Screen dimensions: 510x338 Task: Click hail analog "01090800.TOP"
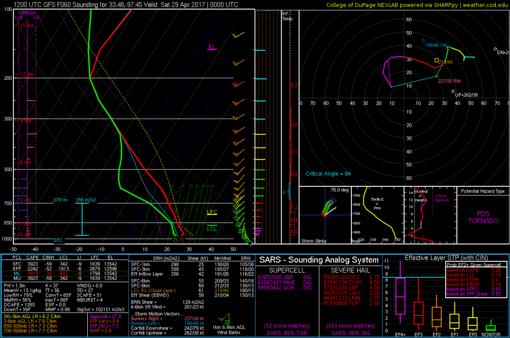tap(341, 303)
